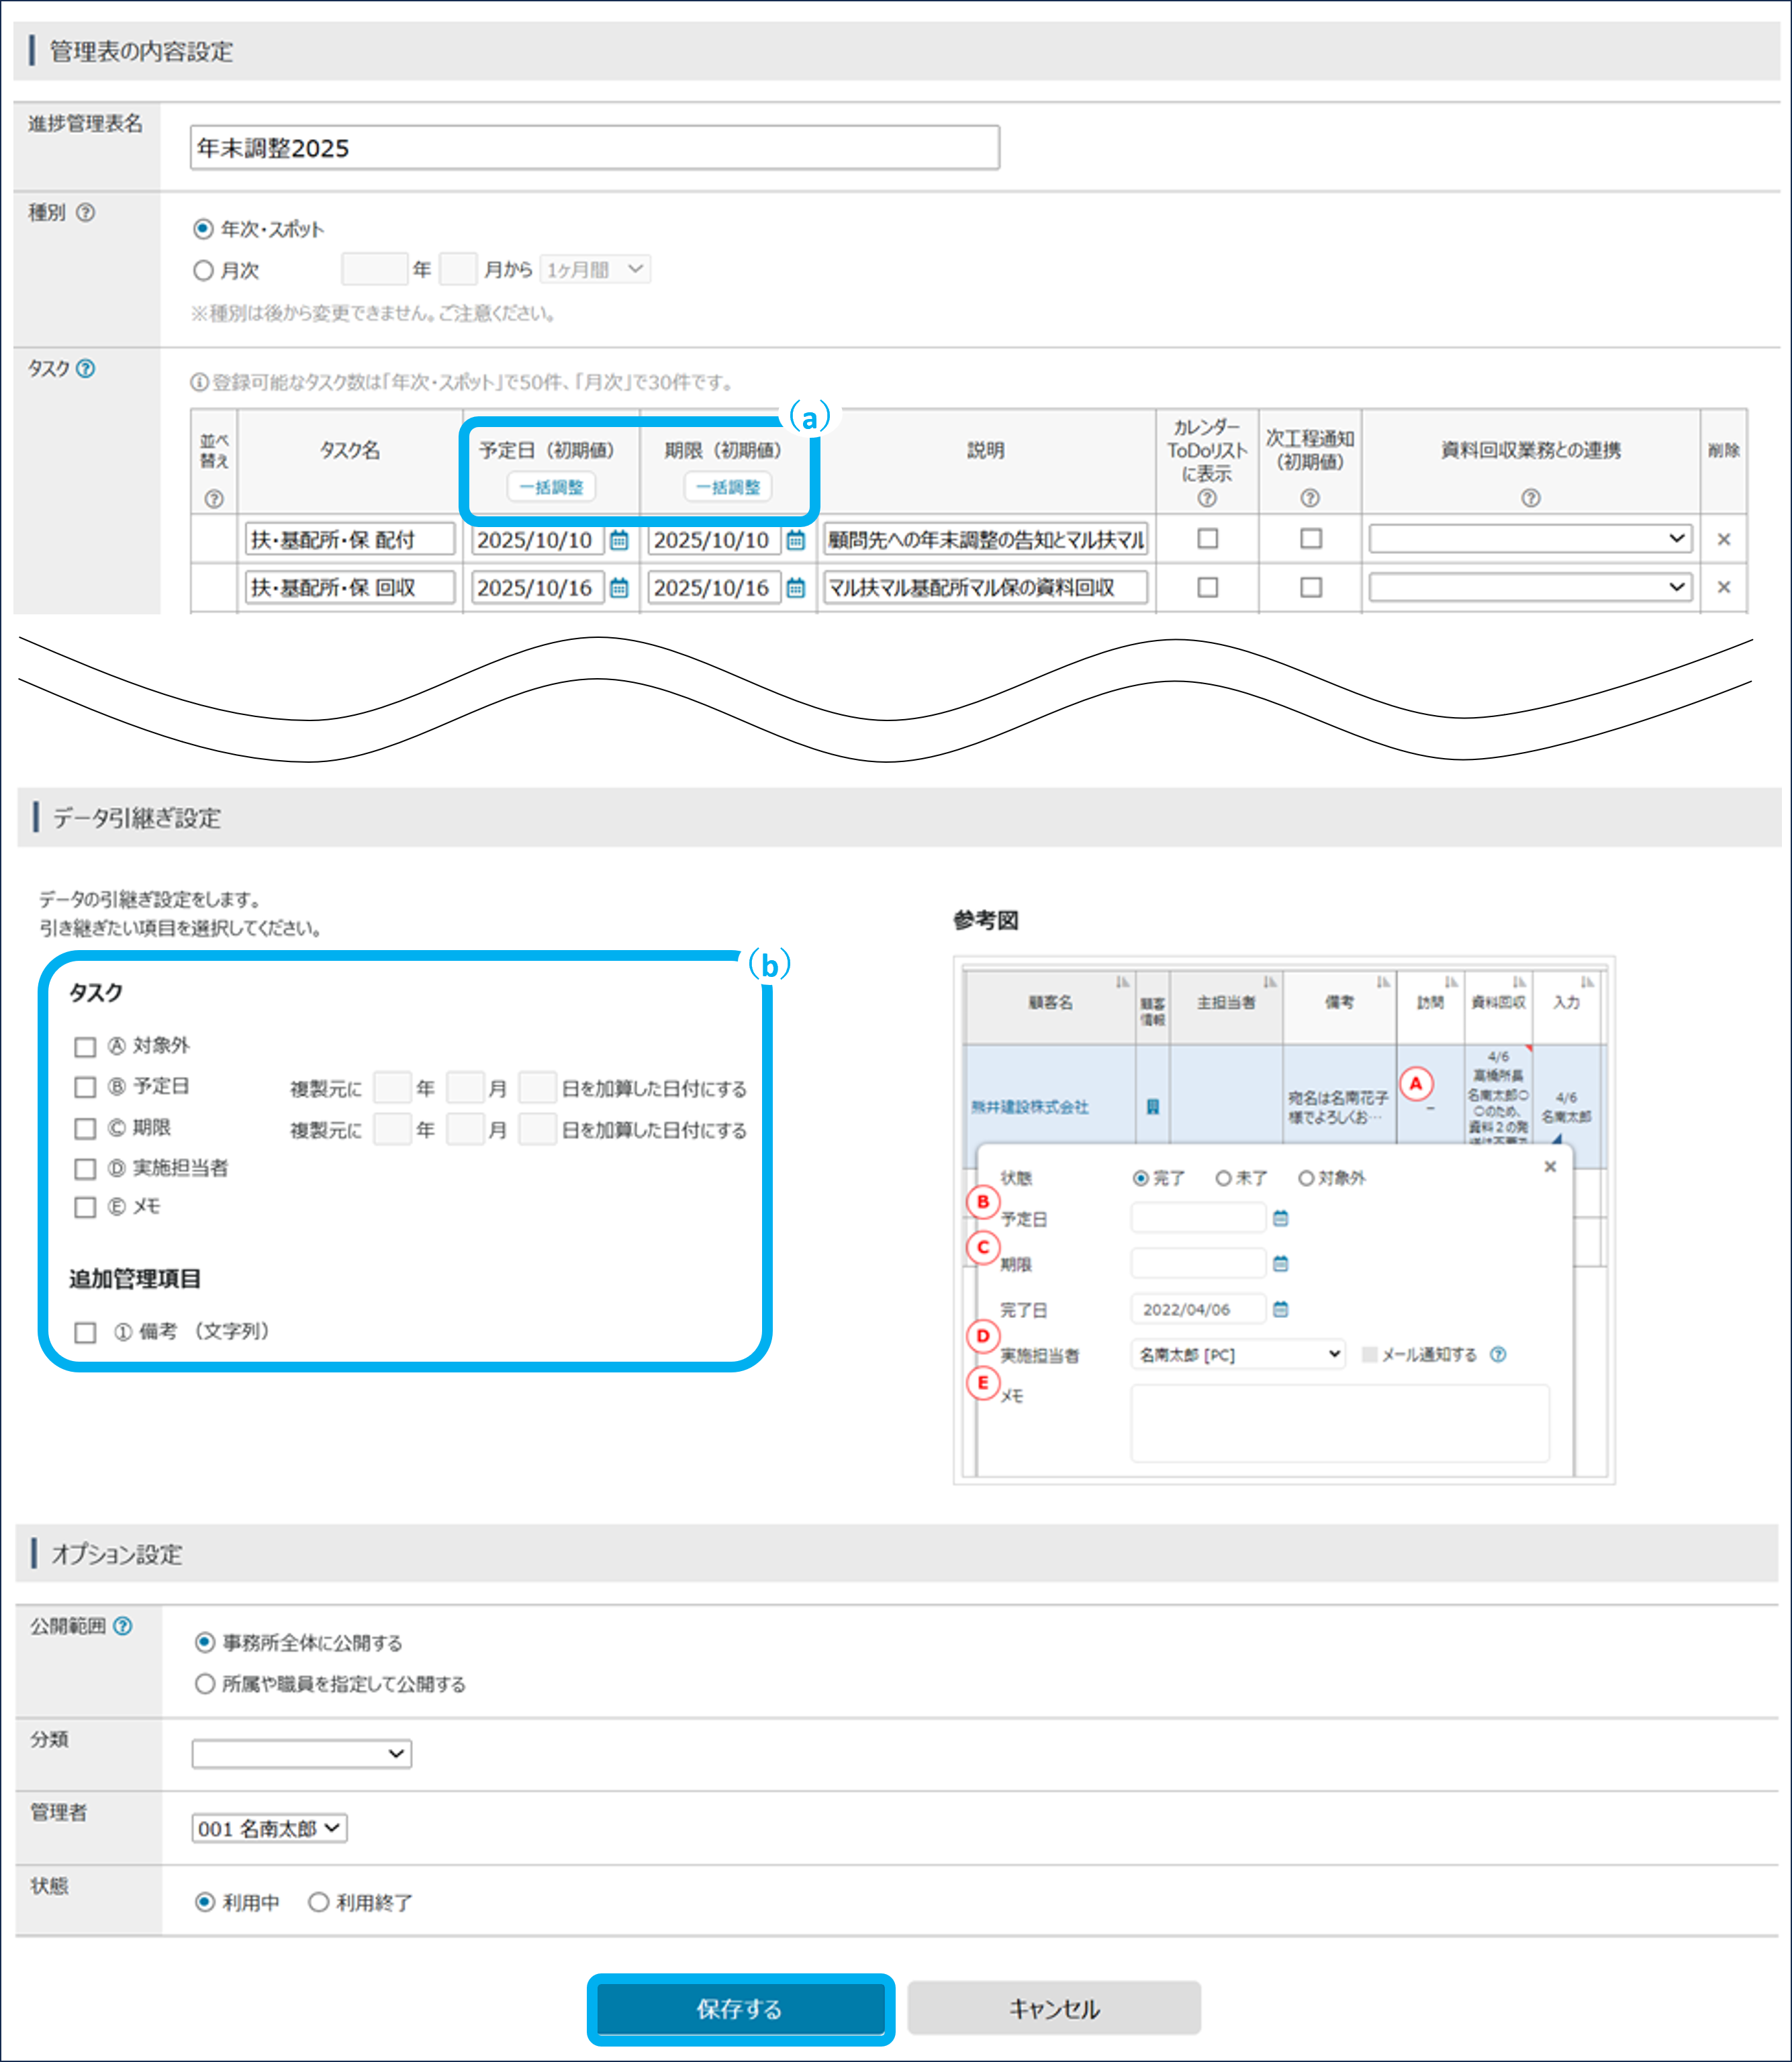Click 一括調整 button under 予定日 header
This screenshot has width=1792, height=2062.
[551, 487]
